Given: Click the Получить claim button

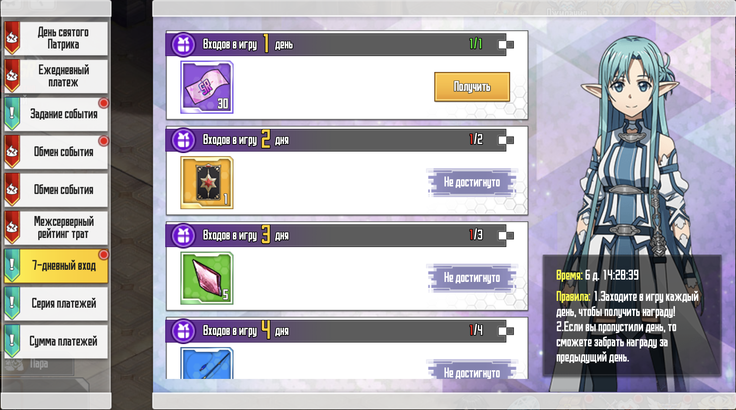Looking at the screenshot, I should coord(472,87).
